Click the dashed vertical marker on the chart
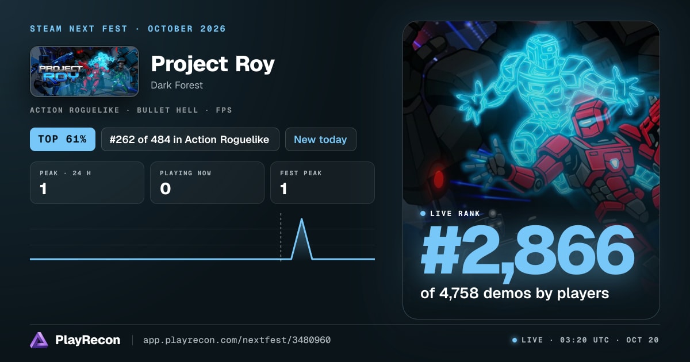The image size is (690, 362). click(x=281, y=237)
